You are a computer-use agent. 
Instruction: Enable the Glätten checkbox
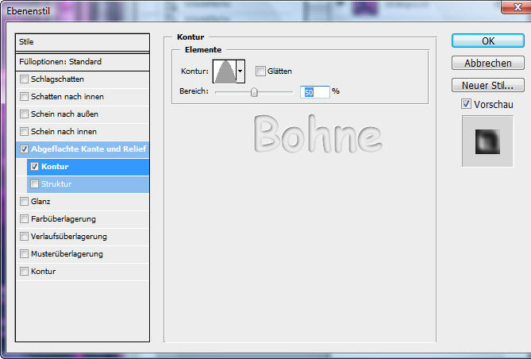pyautogui.click(x=260, y=71)
